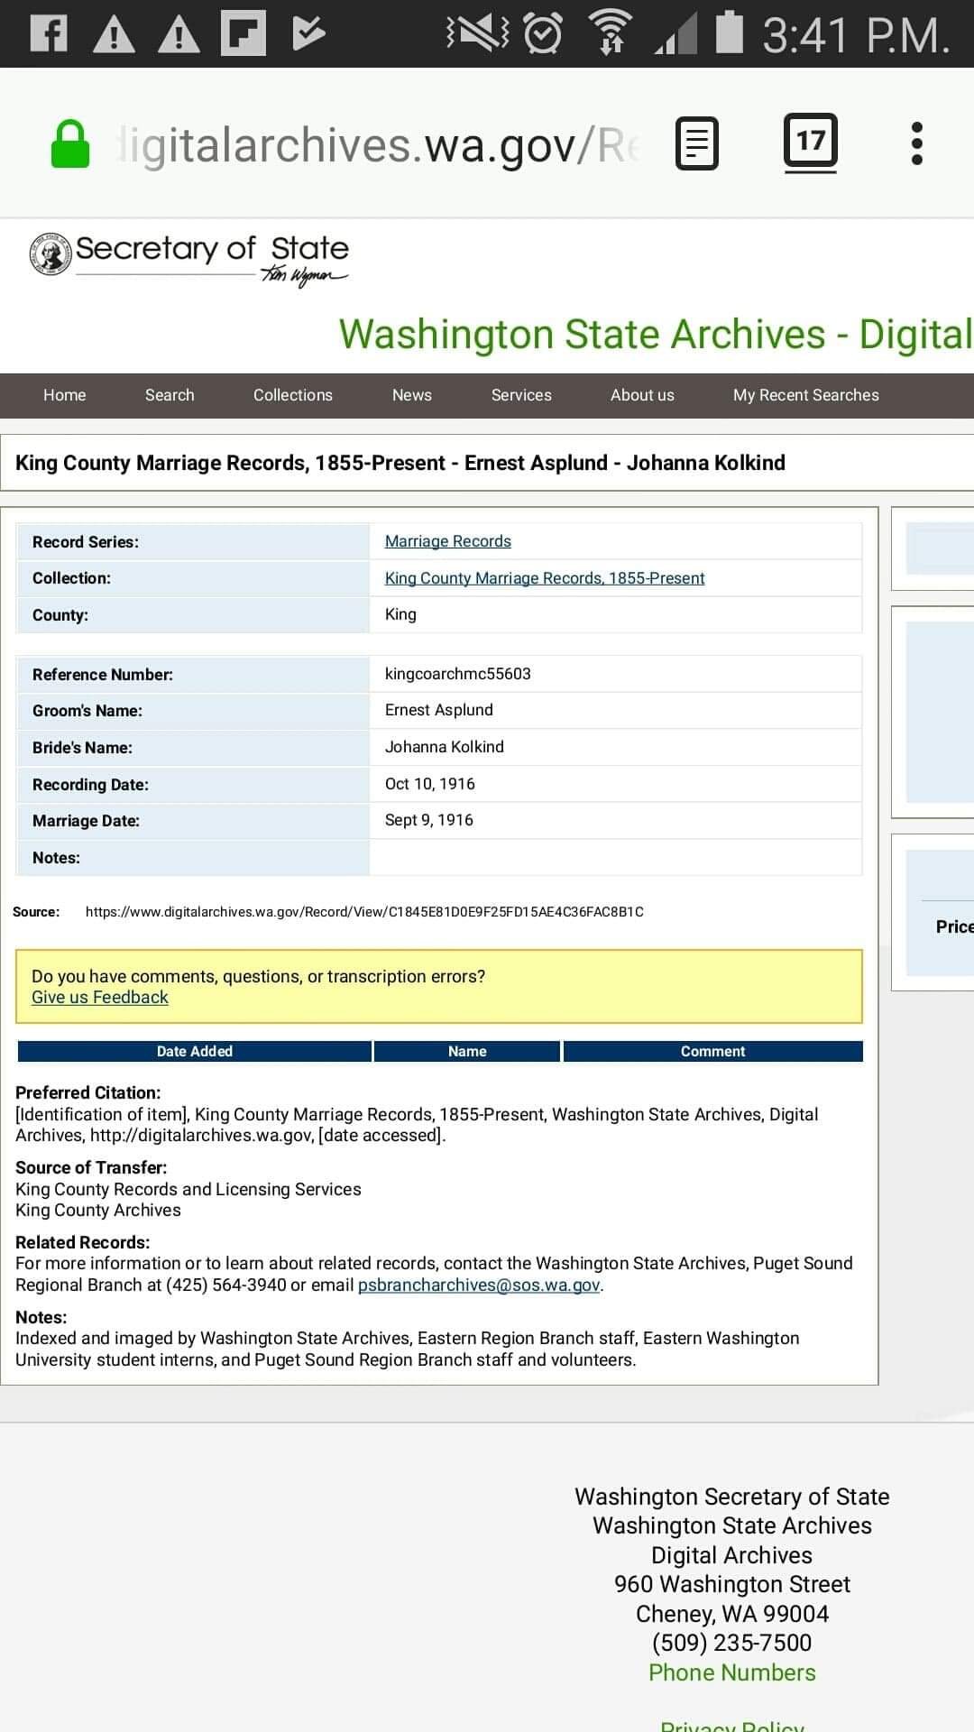Go to My Recent Searches
Image resolution: width=974 pixels, height=1732 pixels.
[x=805, y=395]
